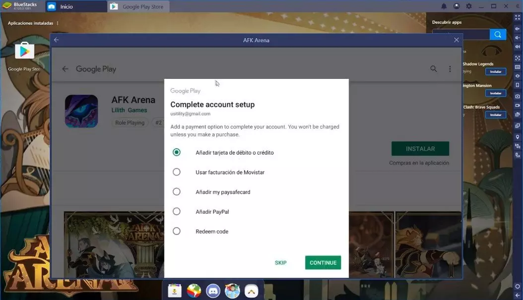This screenshot has width=523, height=300.
Task: Select the 'Redeem code' option
Action: pos(177,231)
